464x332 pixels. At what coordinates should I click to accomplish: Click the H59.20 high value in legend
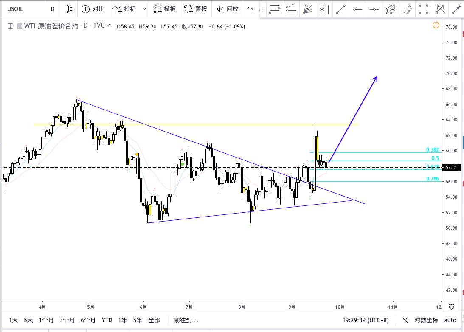(148, 26)
